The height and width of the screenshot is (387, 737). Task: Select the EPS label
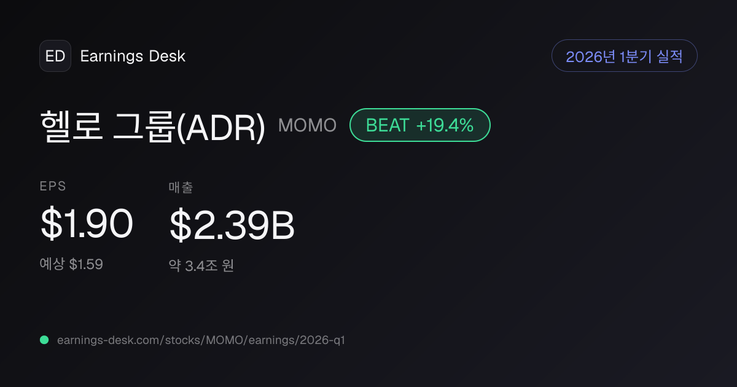pos(53,187)
